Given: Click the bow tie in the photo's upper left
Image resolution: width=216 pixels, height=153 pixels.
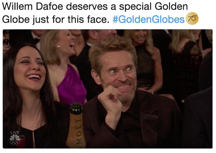Looking at the screenshot, I should pyautogui.click(x=37, y=40).
